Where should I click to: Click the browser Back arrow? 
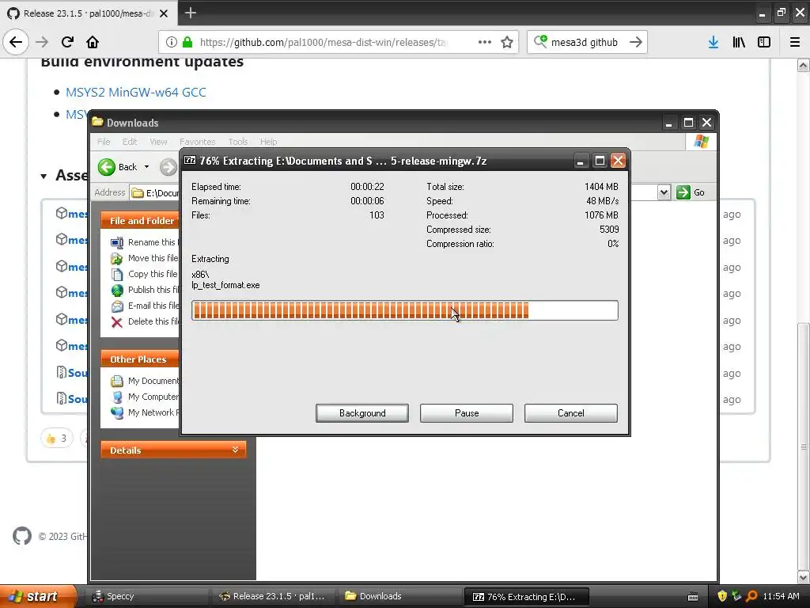point(16,42)
